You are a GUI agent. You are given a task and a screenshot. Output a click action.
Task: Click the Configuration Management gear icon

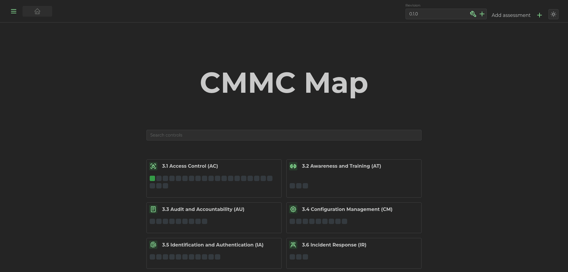coord(293,209)
